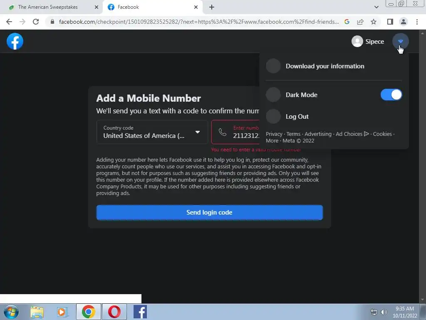Open the tab search chevron
The image size is (426, 320).
pyautogui.click(x=376, y=7)
